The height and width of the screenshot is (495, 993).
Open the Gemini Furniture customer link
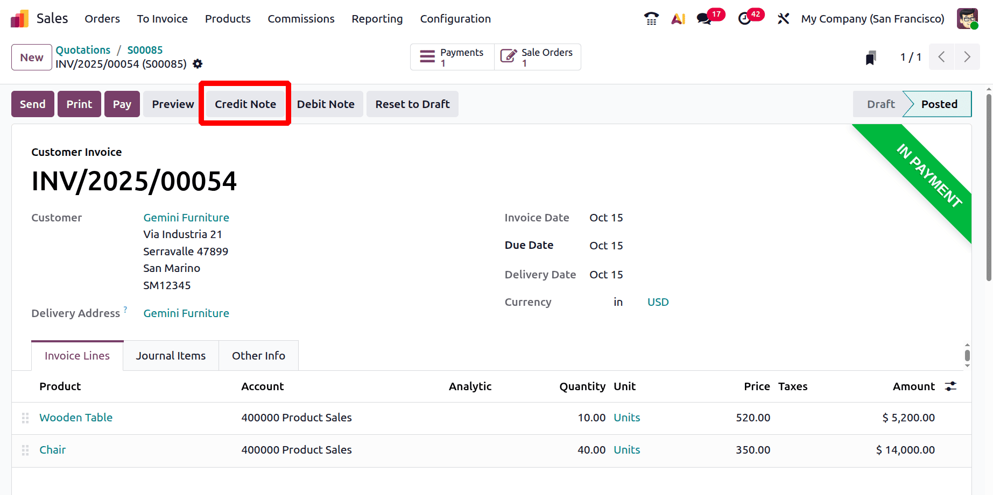click(186, 217)
